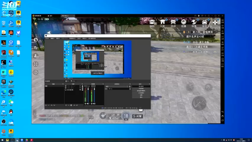Screen dimensions: 252x142
Task: Select the 显示器采集 source row
Action: (74, 90)
